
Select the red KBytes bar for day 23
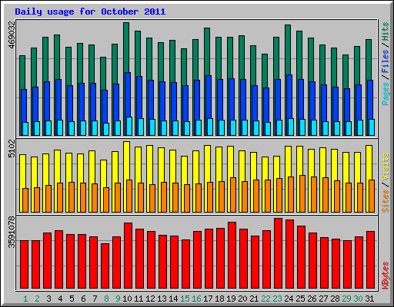[x=278, y=253]
